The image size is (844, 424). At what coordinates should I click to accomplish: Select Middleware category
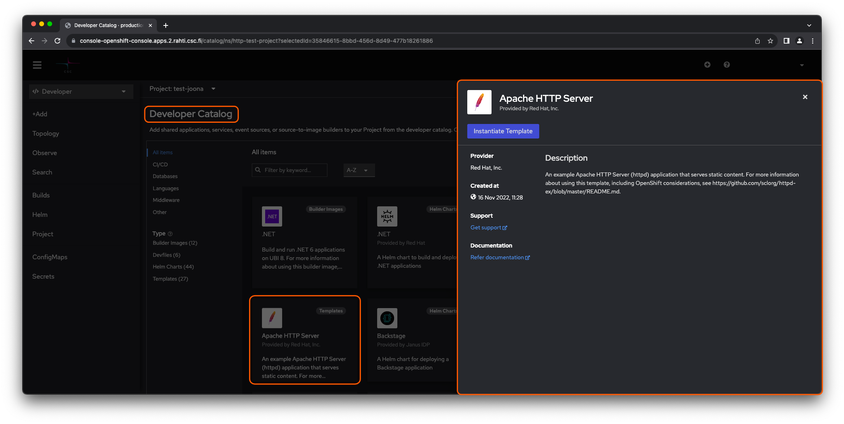click(x=166, y=200)
